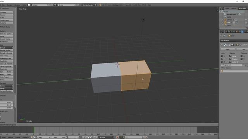Select the Modifiers wrench tab icon

pyautogui.click(x=242, y=32)
